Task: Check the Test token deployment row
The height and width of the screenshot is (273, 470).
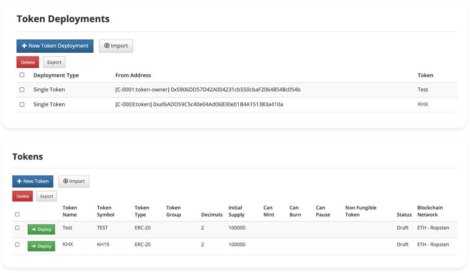Action: (x=22, y=89)
